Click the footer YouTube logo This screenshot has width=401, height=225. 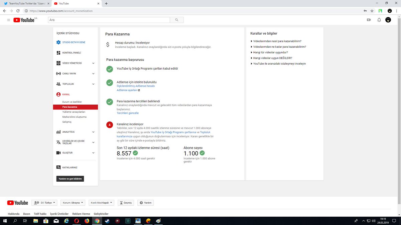coord(17,203)
